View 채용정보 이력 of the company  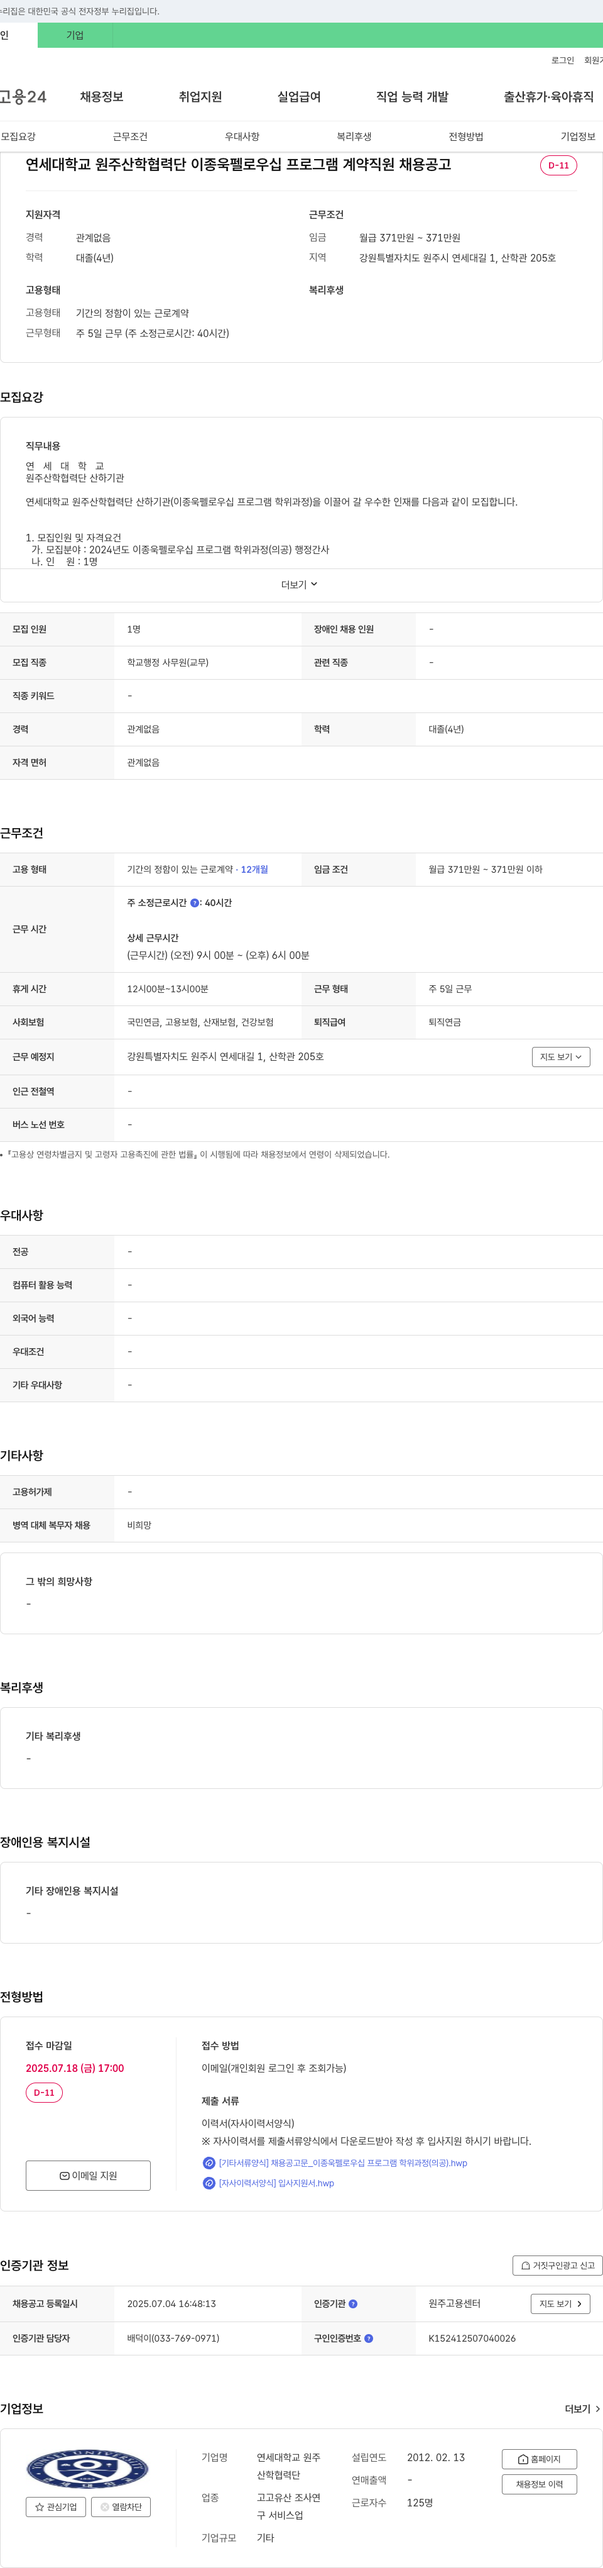pos(540,2484)
